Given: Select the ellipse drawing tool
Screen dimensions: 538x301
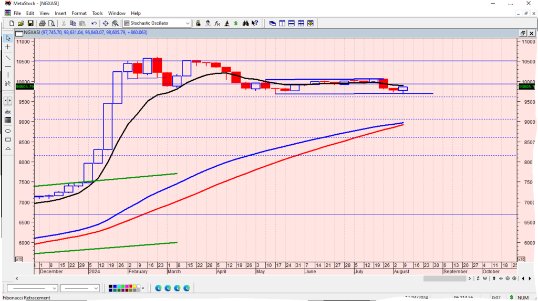Looking at the screenshot, I should (x=8, y=131).
